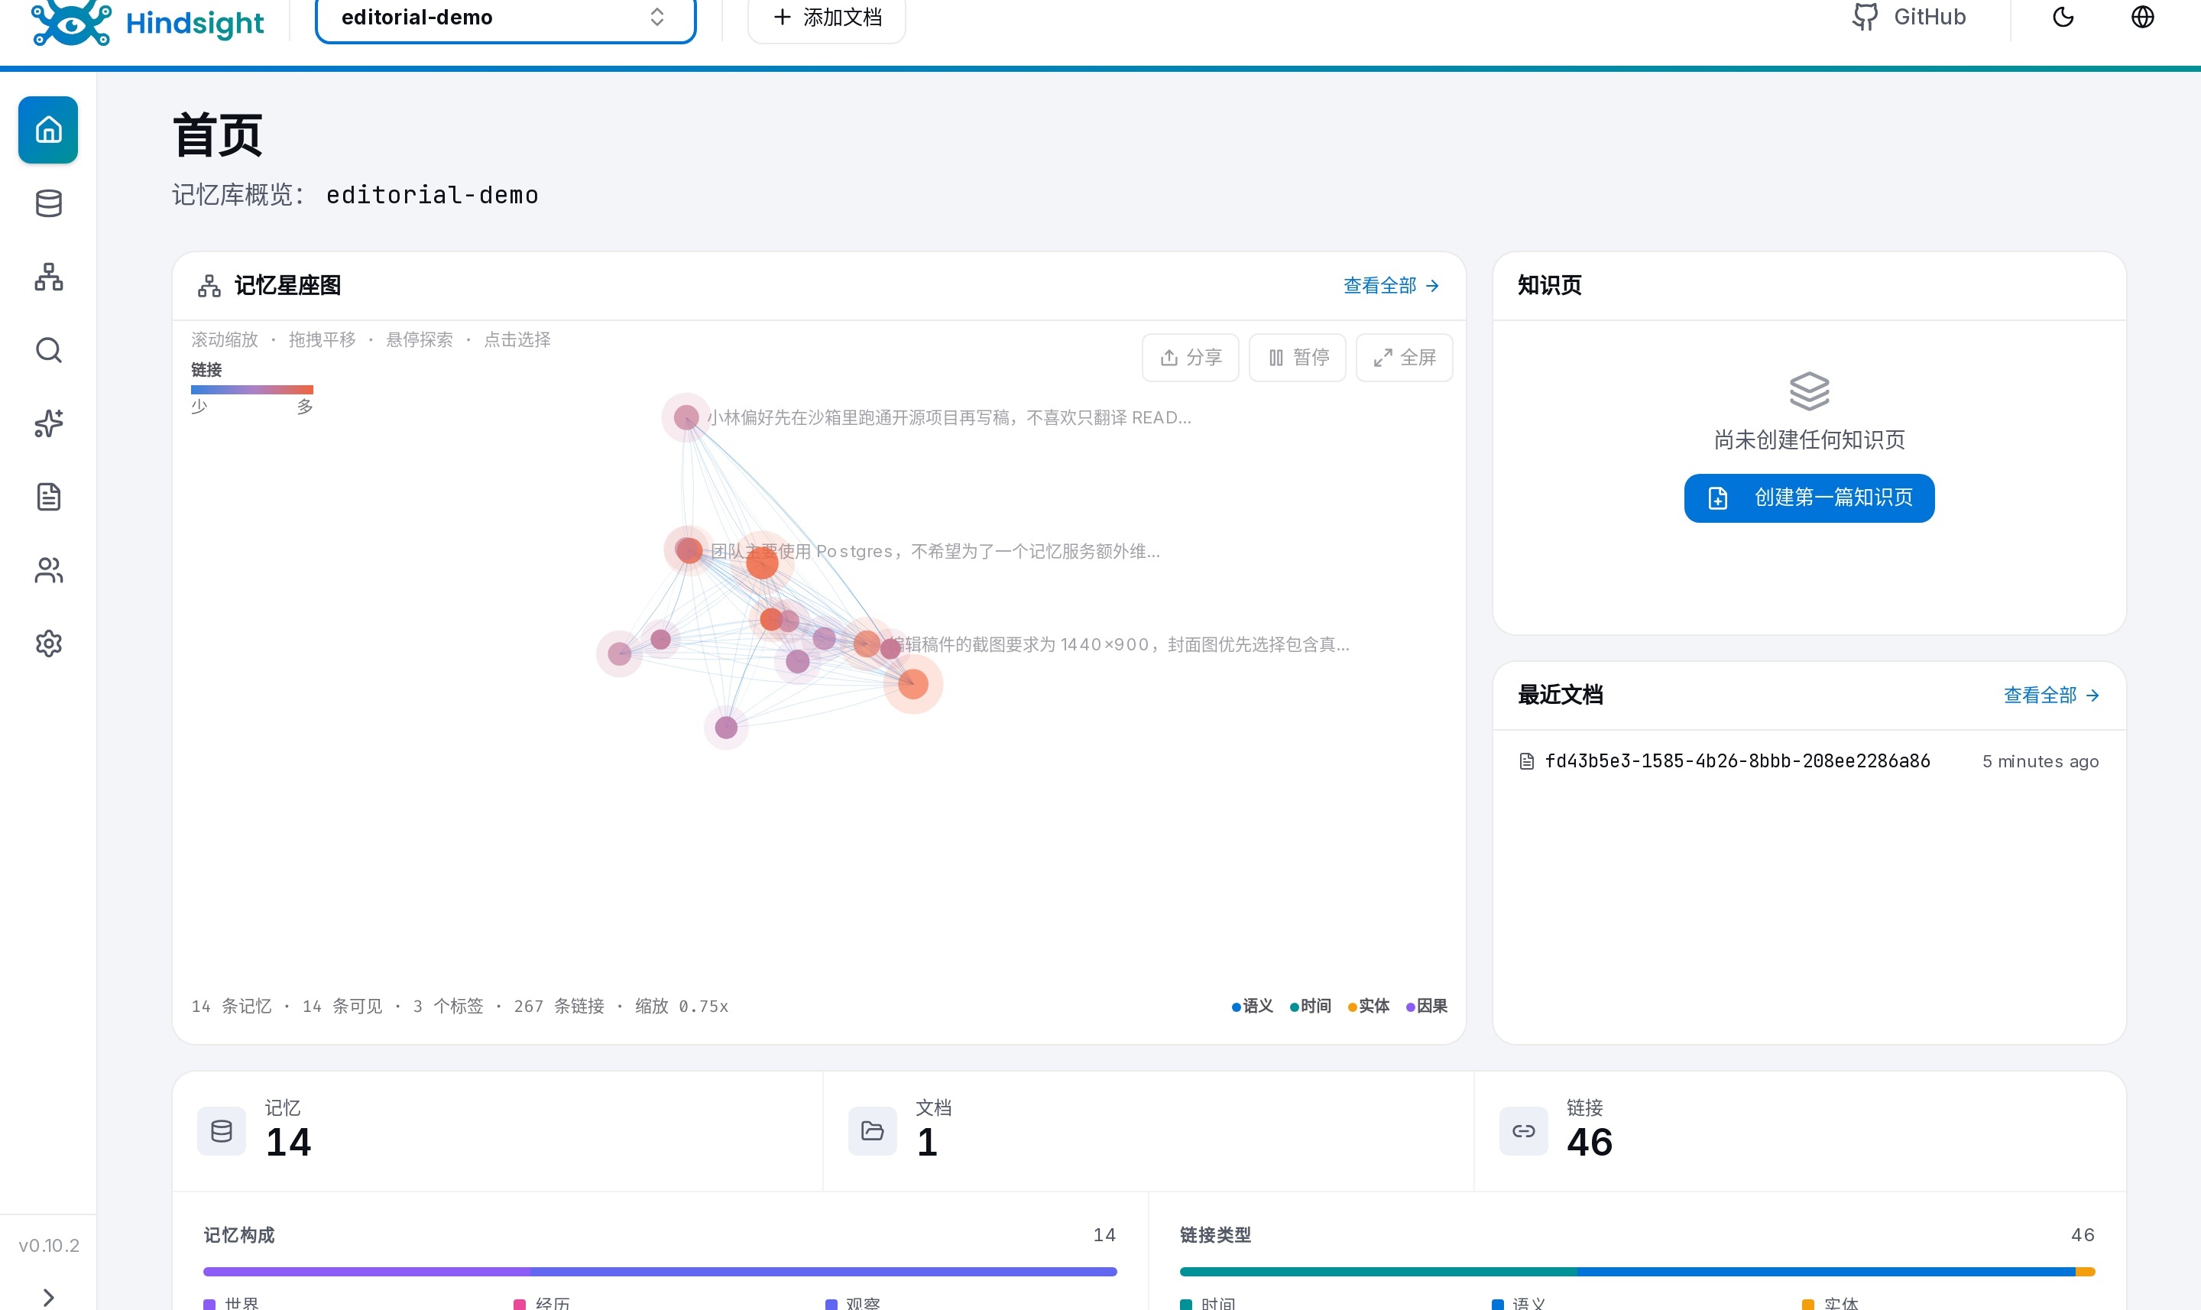This screenshot has height=1310, width=2201.
Task: Open the search magnifier sidebar icon
Action: 49,351
